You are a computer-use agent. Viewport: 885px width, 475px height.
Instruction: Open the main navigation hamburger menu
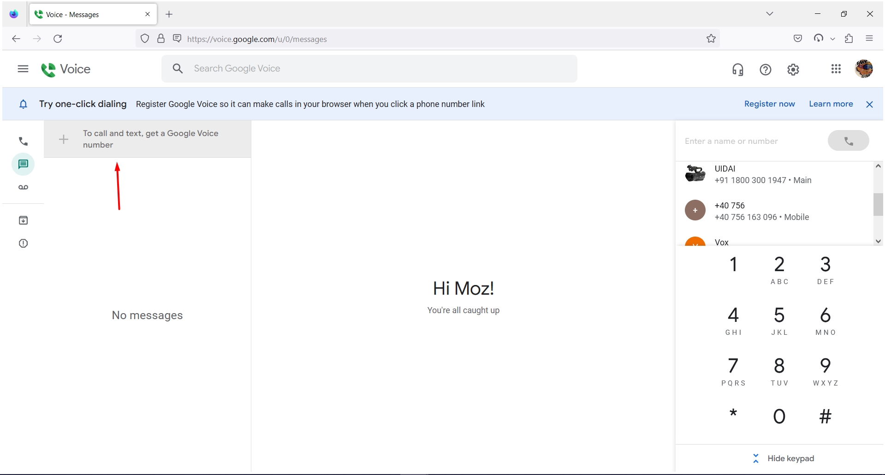(22, 69)
